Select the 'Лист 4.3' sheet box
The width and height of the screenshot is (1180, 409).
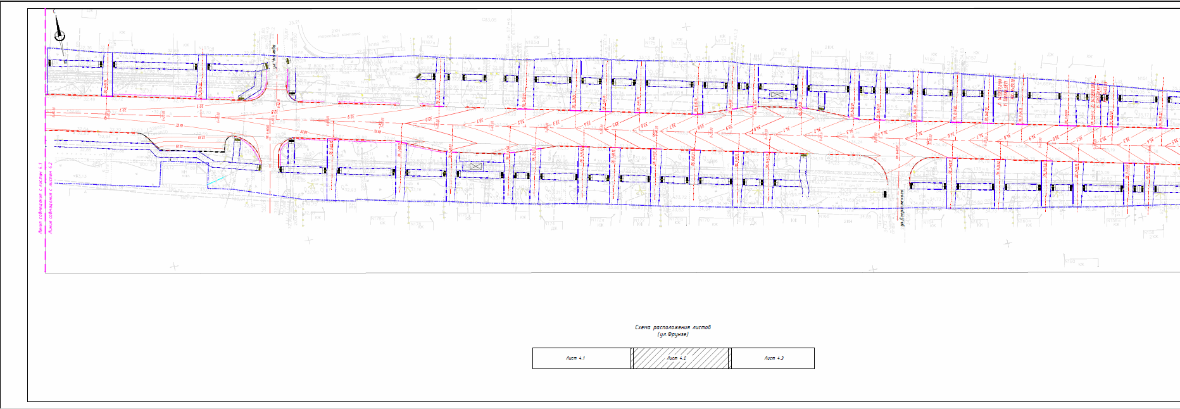(773, 358)
